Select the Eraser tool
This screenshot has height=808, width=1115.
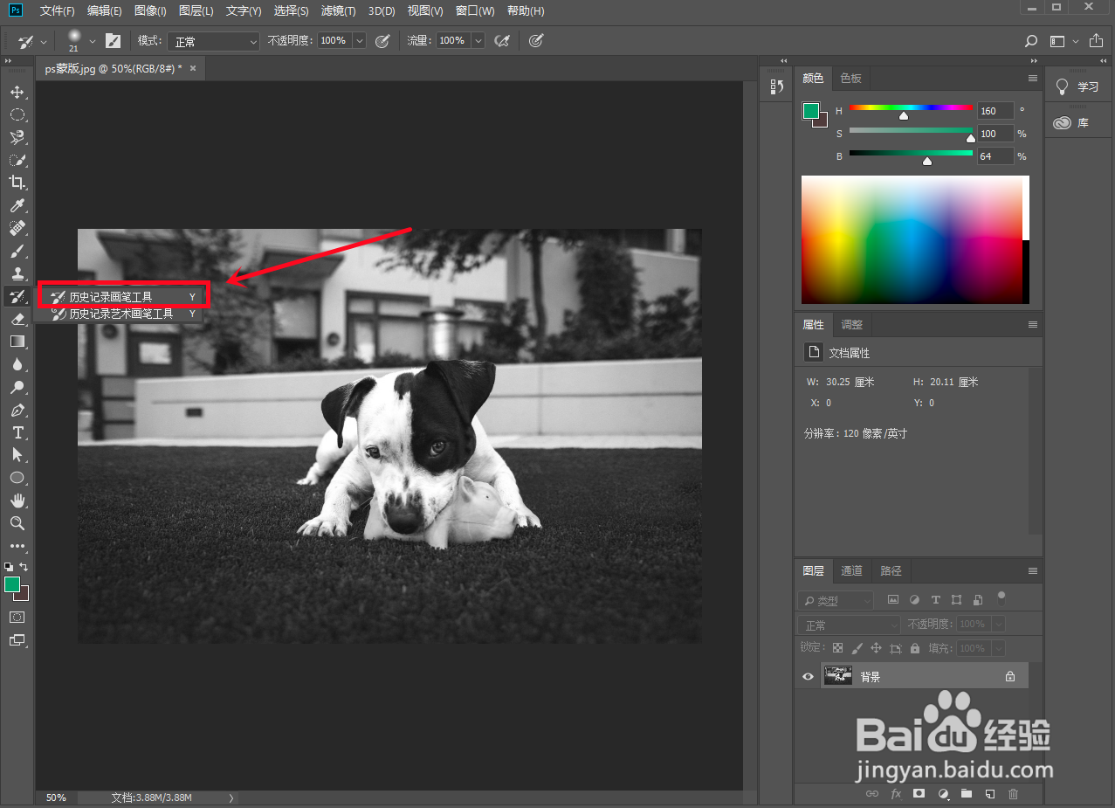[x=17, y=319]
